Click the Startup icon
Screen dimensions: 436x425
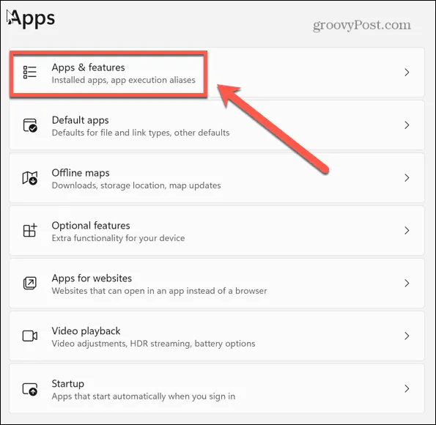point(30,389)
